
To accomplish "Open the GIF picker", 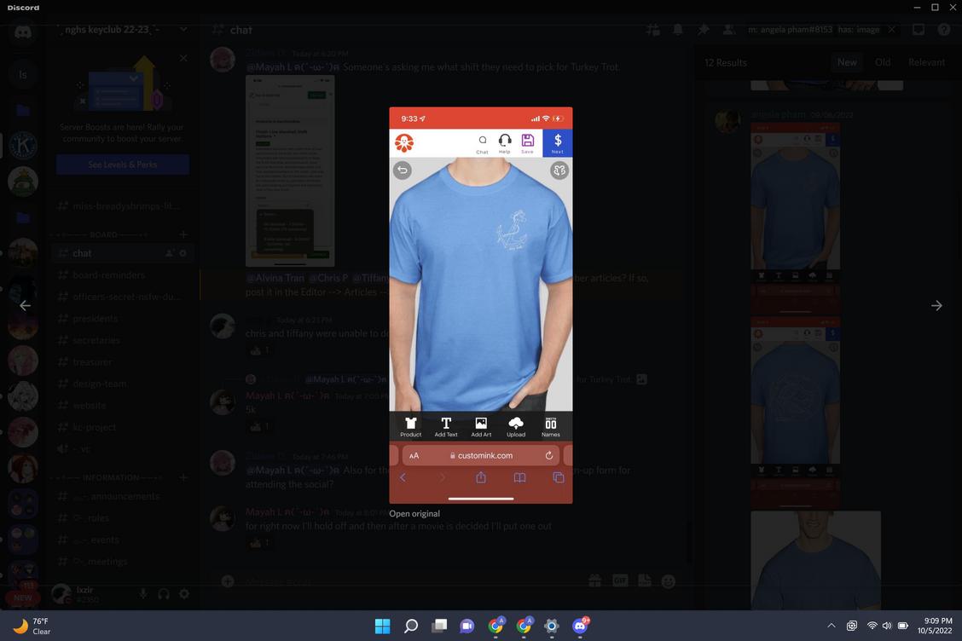I will tap(620, 580).
